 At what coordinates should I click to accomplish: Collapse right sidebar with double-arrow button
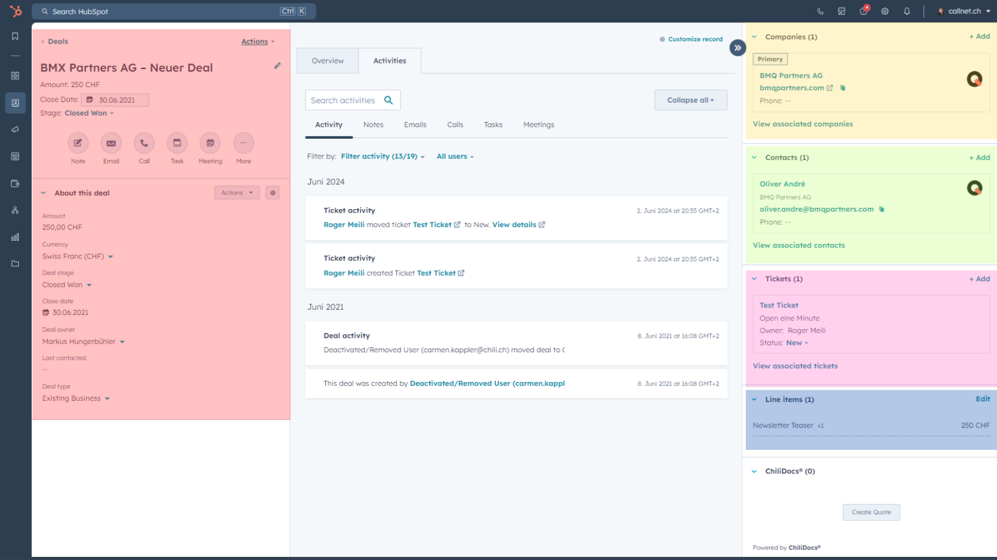[738, 48]
